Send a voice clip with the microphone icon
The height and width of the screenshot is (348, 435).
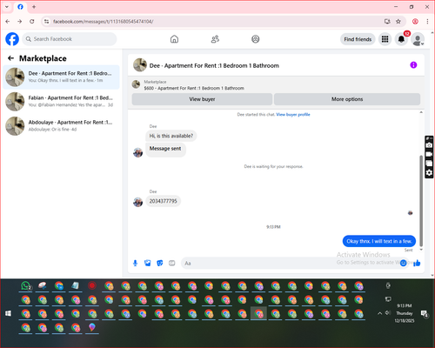point(135,263)
